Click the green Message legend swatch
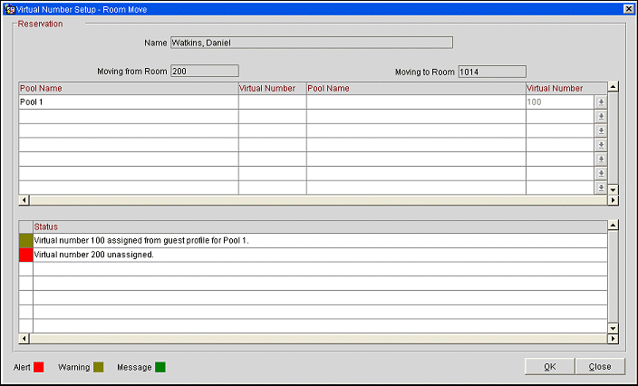The width and height of the screenshot is (638, 386). [x=159, y=367]
